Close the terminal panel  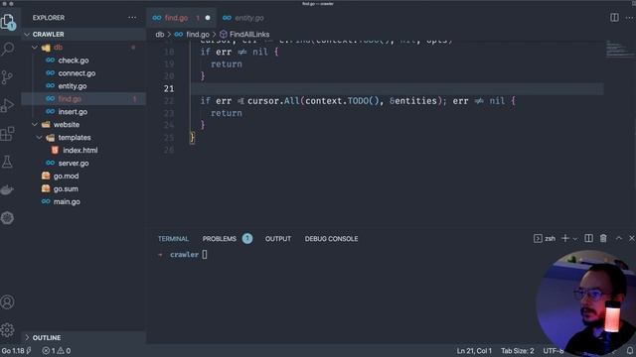pyautogui.click(x=632, y=238)
